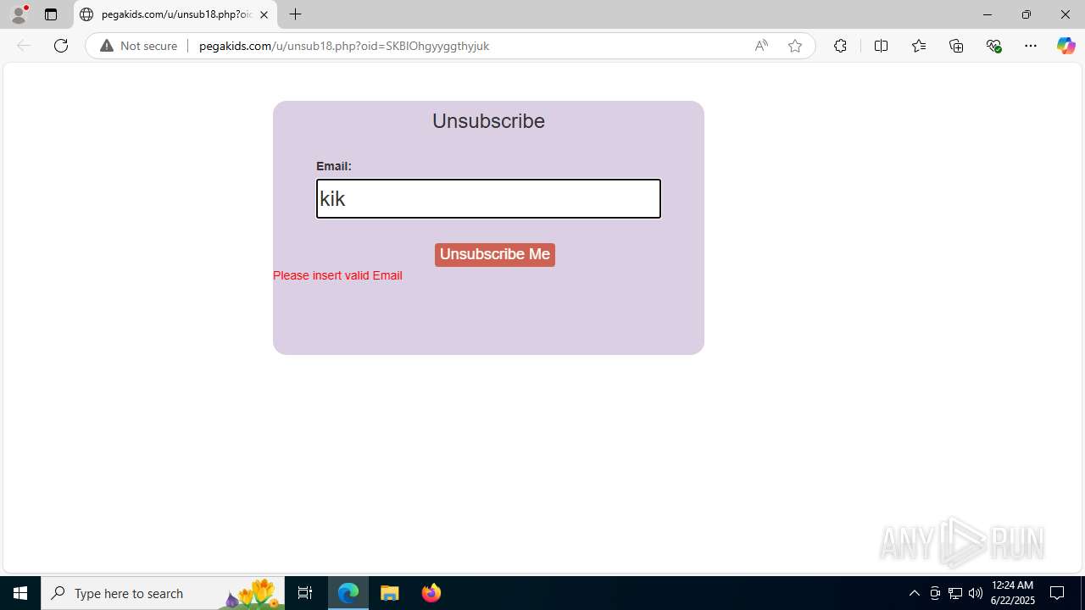Click the Not secure site warning
The height and width of the screenshot is (610, 1085).
(140, 46)
